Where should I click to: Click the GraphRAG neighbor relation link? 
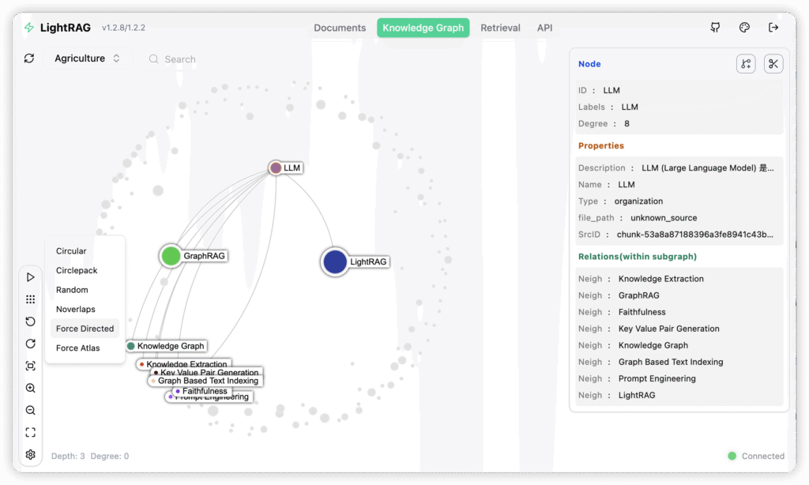[640, 295]
